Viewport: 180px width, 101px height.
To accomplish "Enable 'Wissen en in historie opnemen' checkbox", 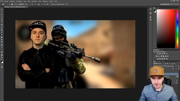I will coord(50,4).
